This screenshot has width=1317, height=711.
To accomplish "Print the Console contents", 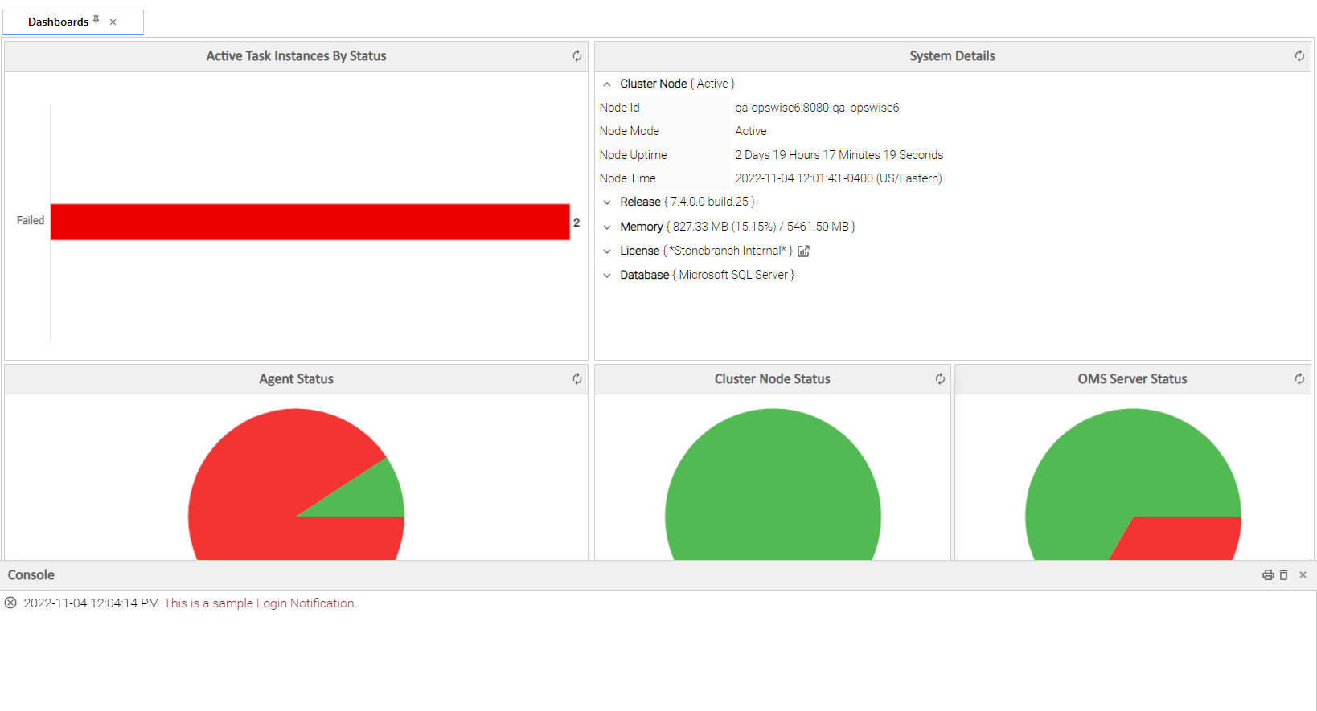I will click(1267, 575).
